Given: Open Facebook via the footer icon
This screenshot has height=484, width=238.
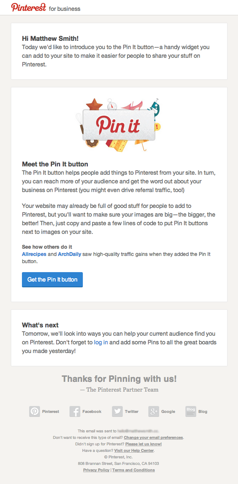Looking at the screenshot, I should coord(75,411).
